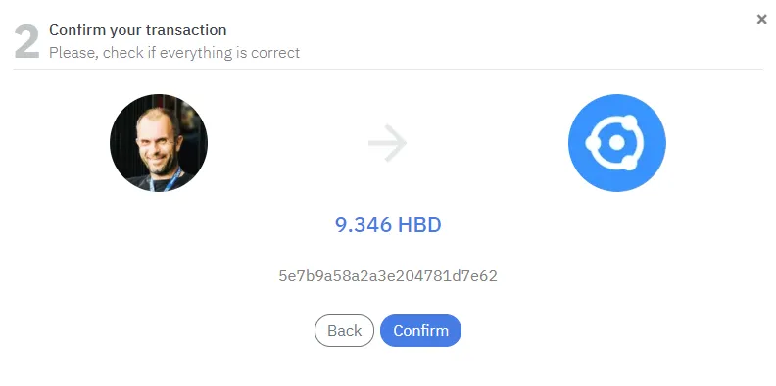Click the blue recipient account logo

(616, 142)
